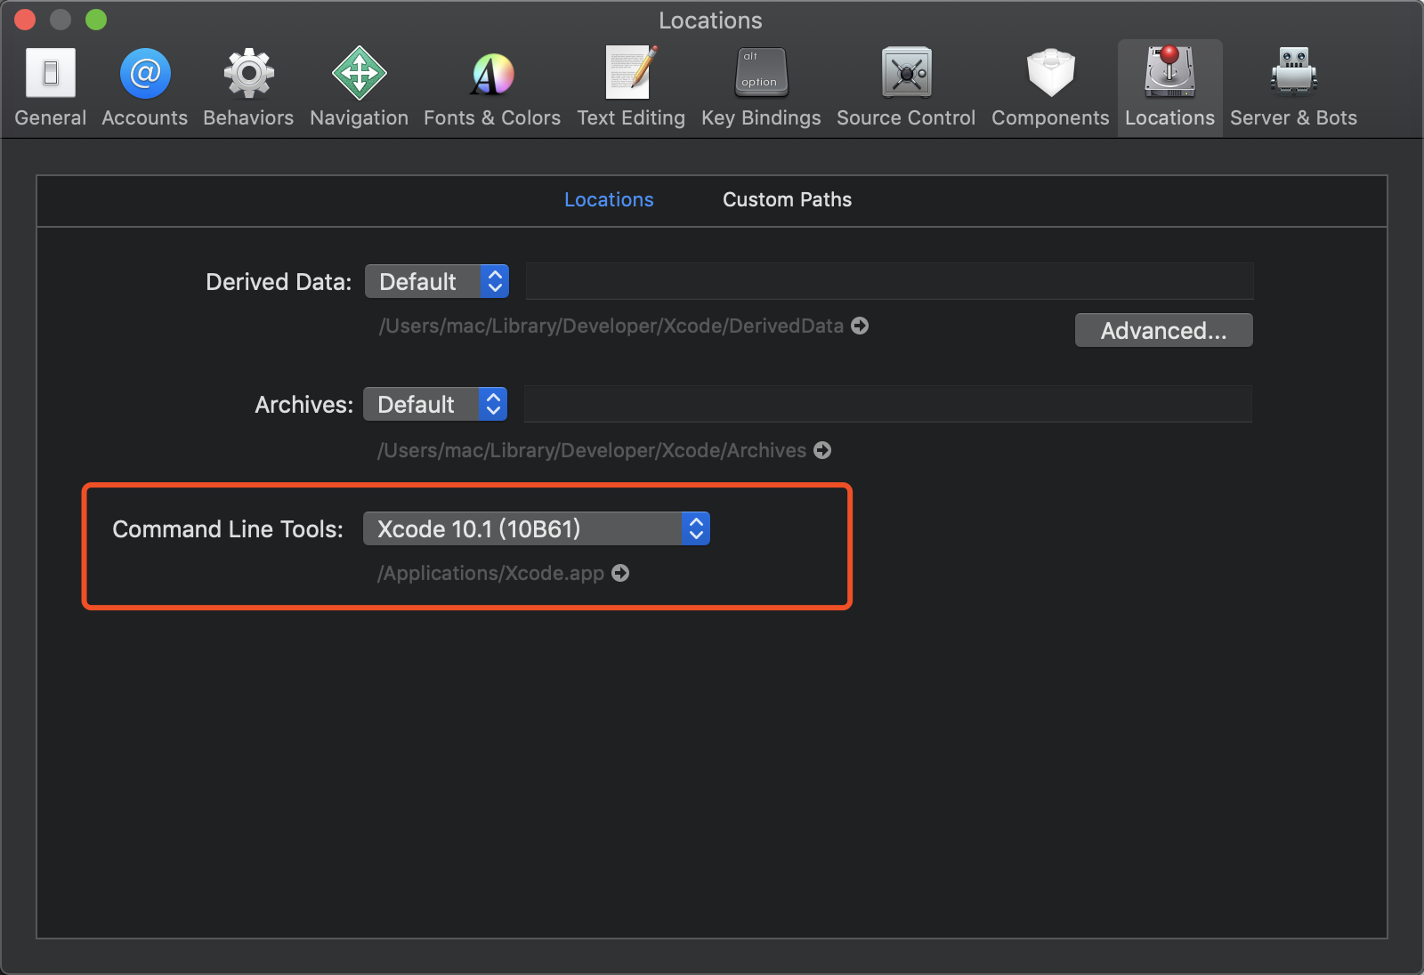Open the Text Editing preferences pane
The image size is (1424, 975).
click(631, 87)
